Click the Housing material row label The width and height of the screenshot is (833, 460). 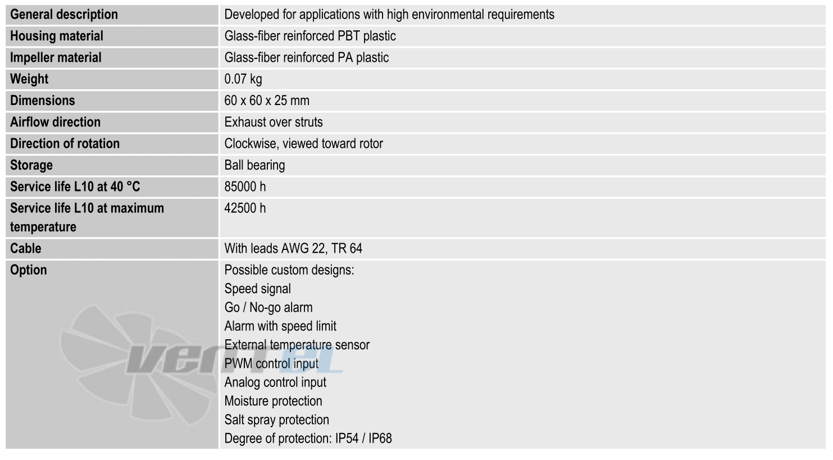(57, 36)
